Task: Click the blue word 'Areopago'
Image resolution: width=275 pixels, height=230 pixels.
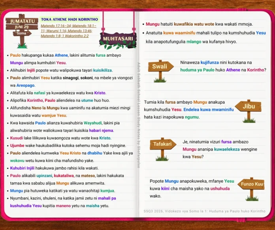Action: coord(25,86)
